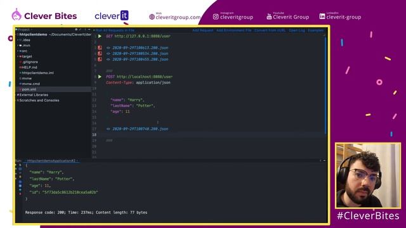Screen dimensions: 406x228
Task: Open 2020-09-29T100455.200.json response link
Action: coord(140,59)
